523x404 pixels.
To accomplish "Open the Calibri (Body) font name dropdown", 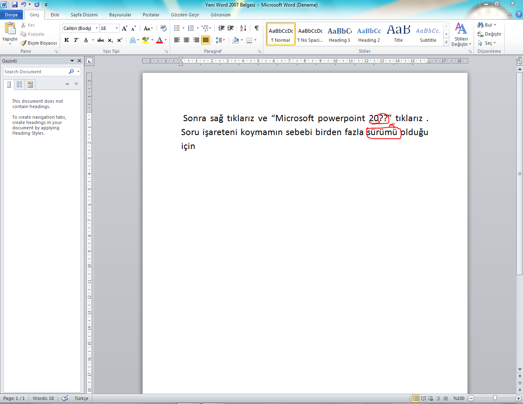I will pos(97,28).
